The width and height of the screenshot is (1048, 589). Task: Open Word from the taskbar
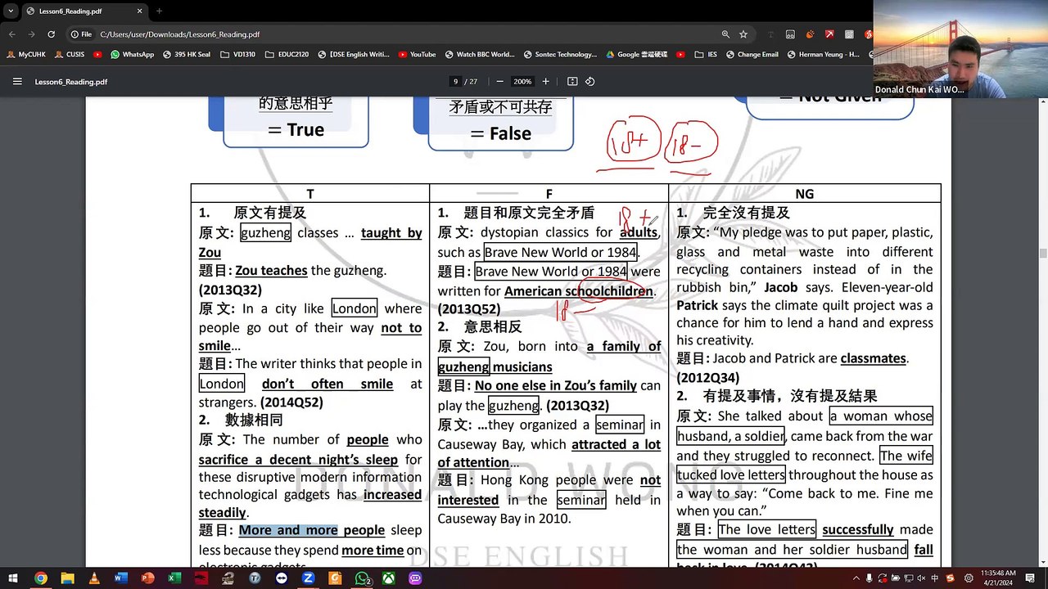pos(121,578)
